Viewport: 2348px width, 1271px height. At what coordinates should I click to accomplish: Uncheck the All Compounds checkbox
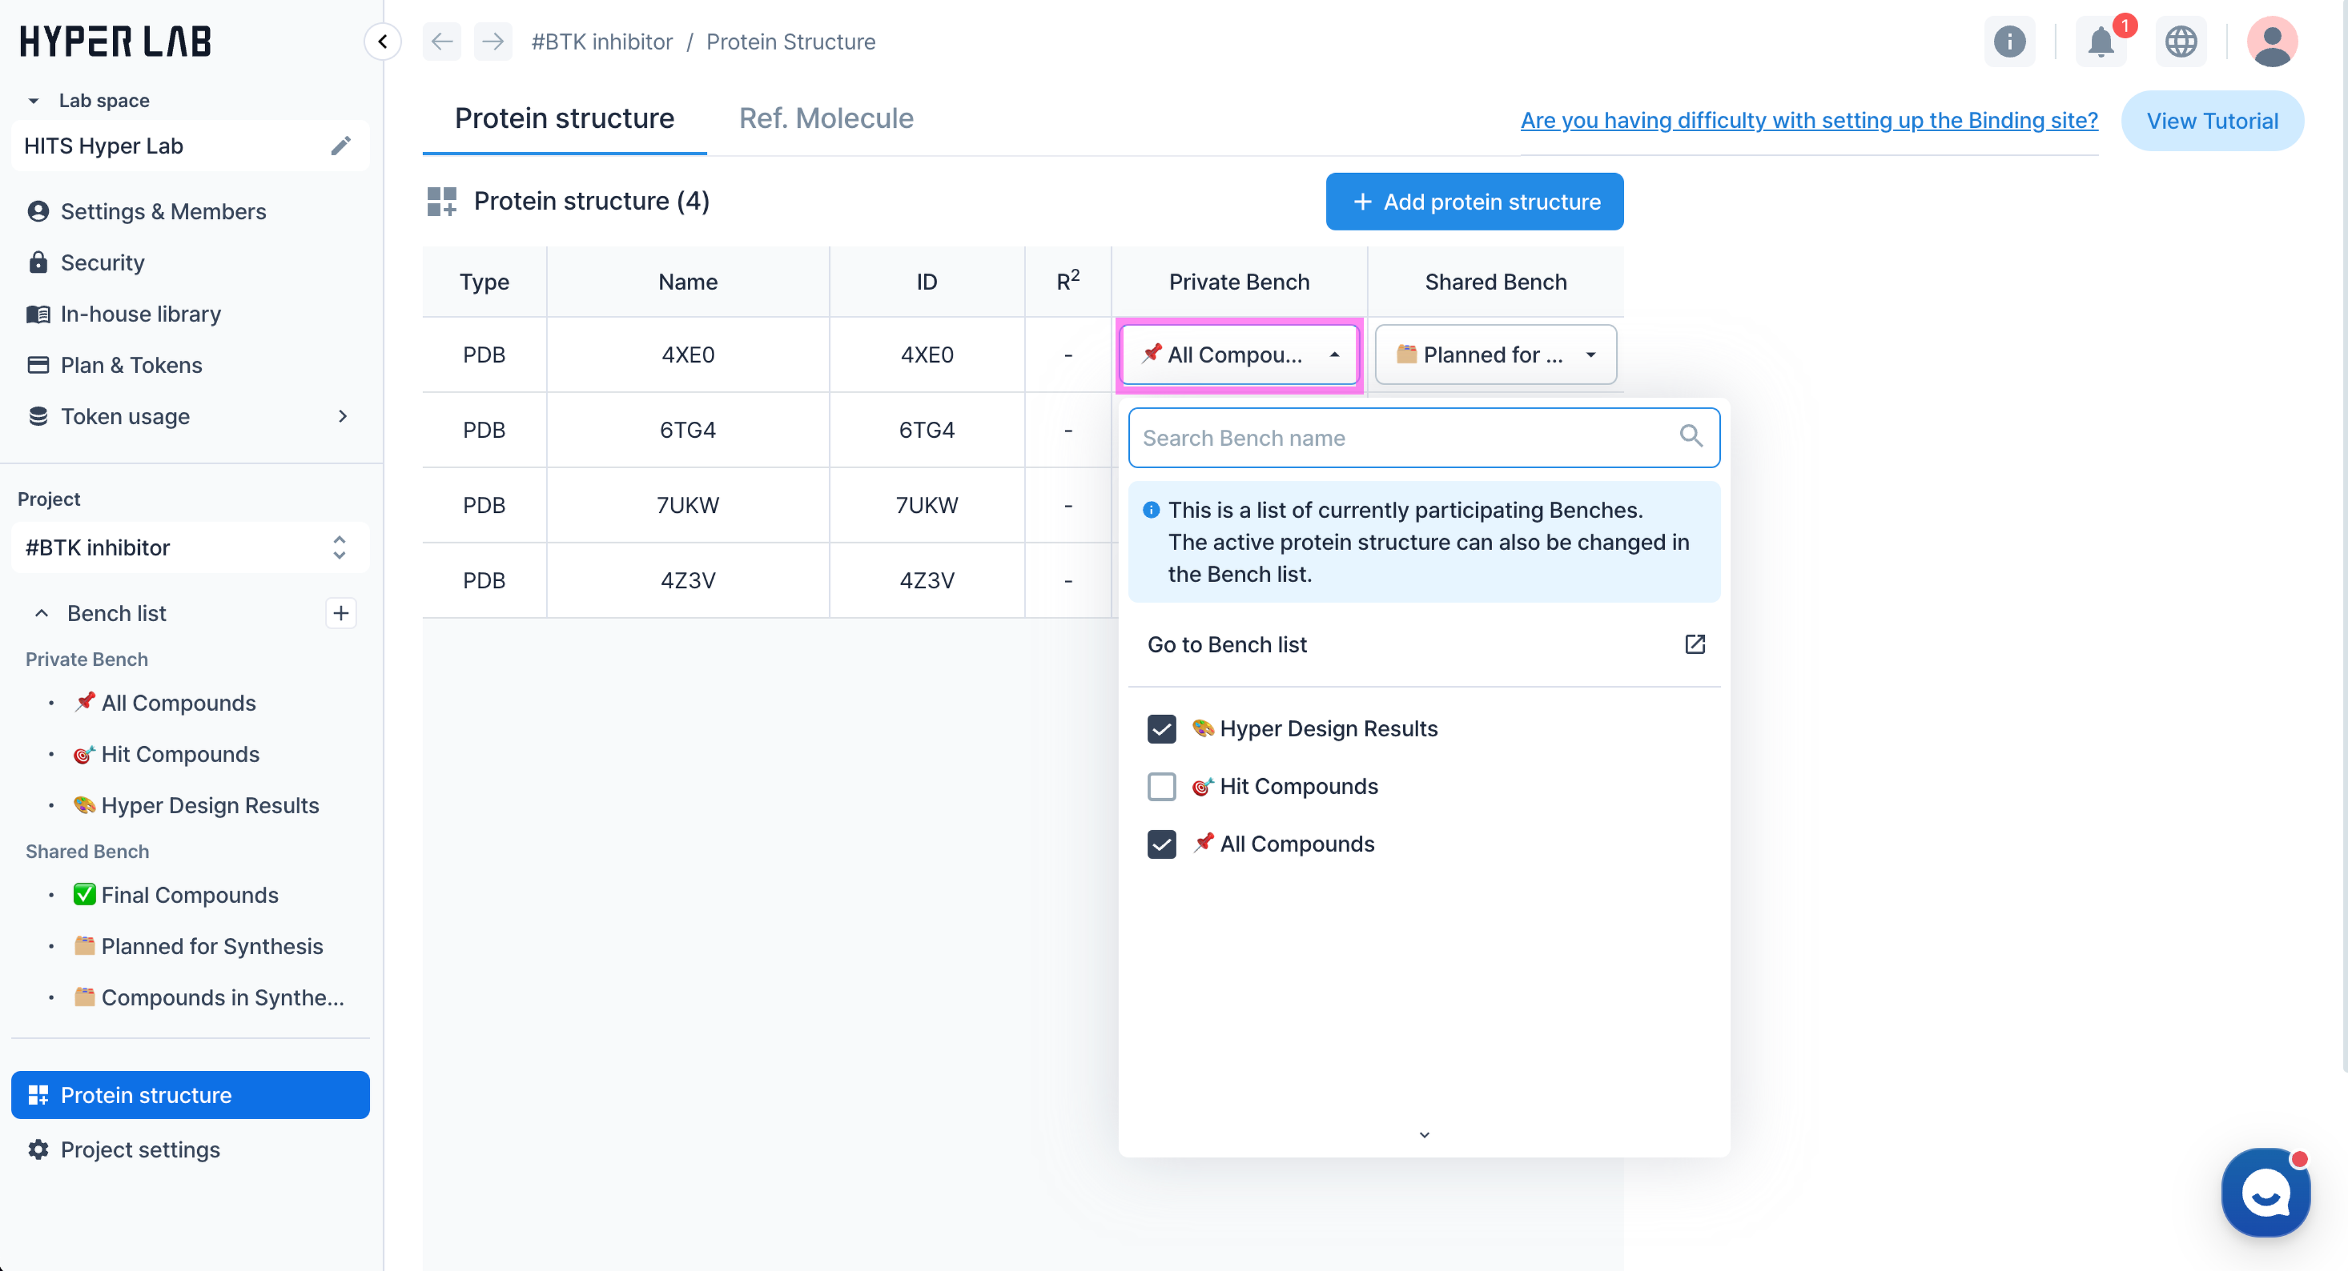(1161, 845)
